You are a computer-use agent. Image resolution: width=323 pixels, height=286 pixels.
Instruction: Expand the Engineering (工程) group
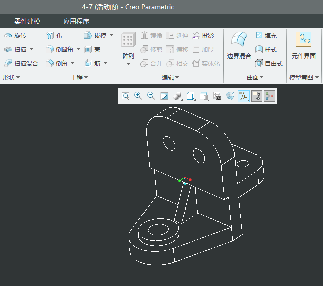pos(79,78)
